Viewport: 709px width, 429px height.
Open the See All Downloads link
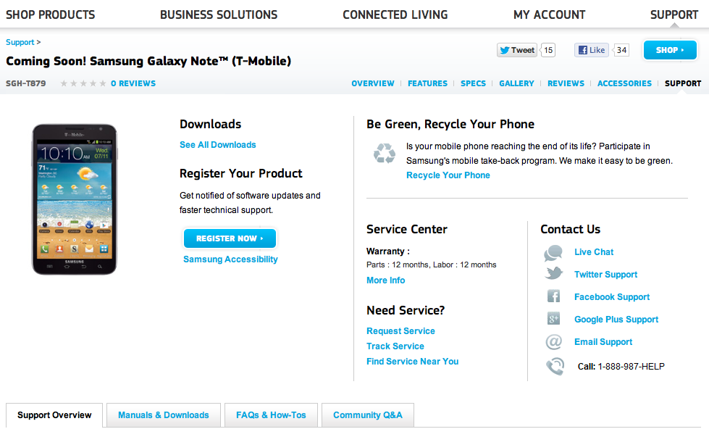(217, 145)
